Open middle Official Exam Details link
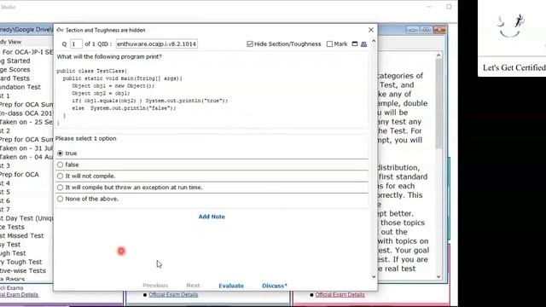This screenshot has height=307, width=546. pyautogui.click(x=173, y=295)
